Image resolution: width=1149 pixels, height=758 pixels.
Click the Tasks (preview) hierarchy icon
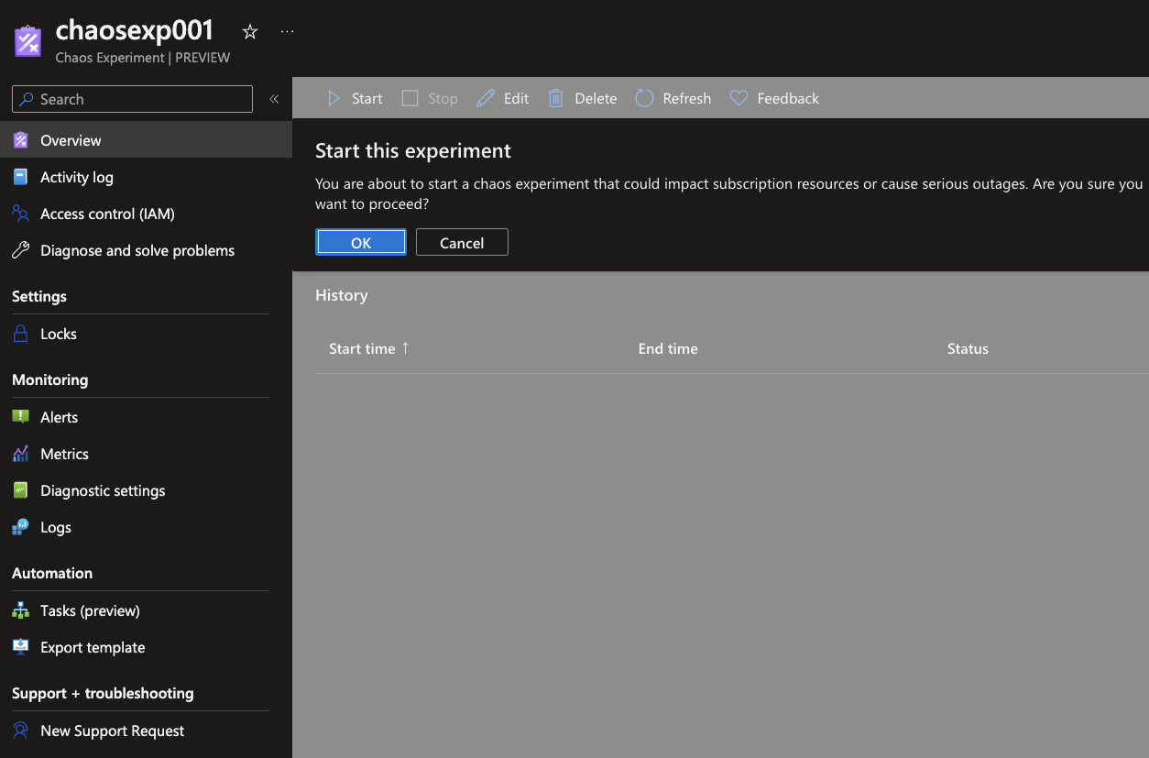[x=20, y=610]
